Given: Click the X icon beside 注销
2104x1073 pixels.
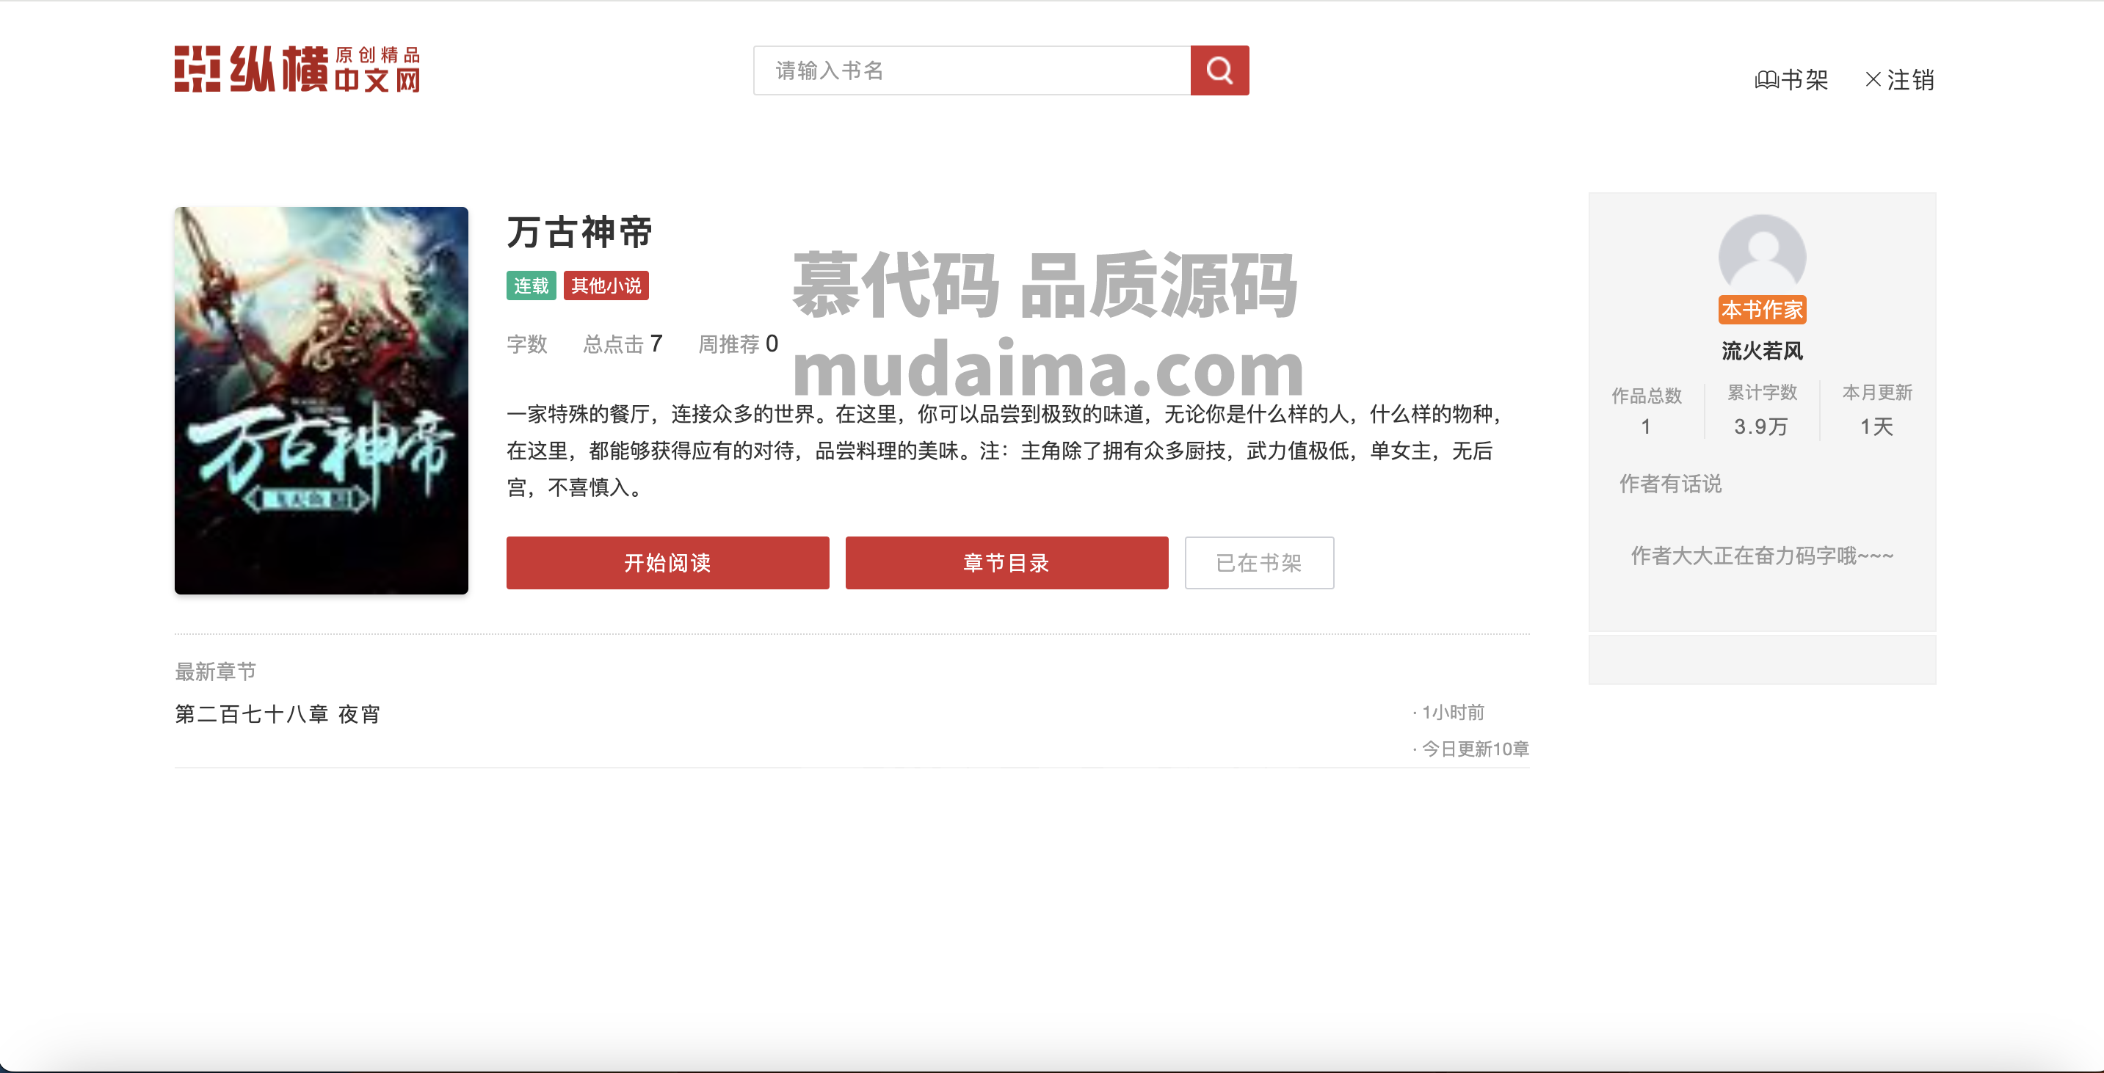Looking at the screenshot, I should click(x=1873, y=79).
